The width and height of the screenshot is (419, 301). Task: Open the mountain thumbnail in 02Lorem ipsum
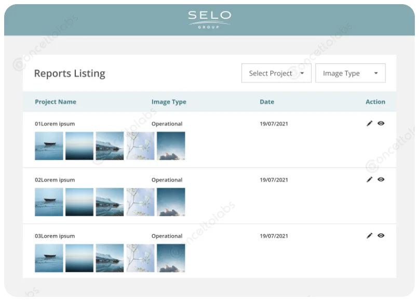pyautogui.click(x=110, y=202)
